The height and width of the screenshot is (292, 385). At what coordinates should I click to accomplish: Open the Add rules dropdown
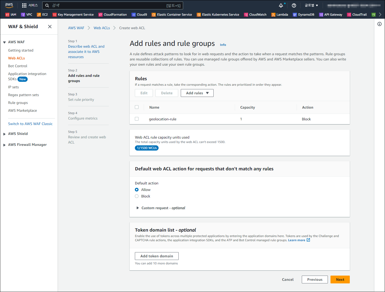(x=197, y=93)
